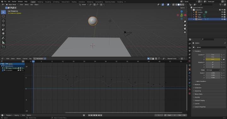Toggle viewport visibility of Camera in outliner
The width and height of the screenshot is (227, 119).
tap(222, 12)
